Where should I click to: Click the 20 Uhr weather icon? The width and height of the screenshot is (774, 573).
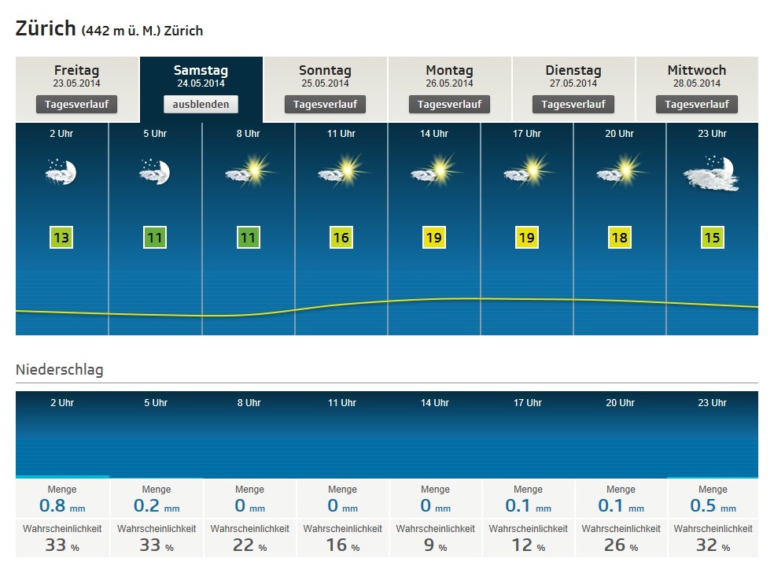pos(619,171)
